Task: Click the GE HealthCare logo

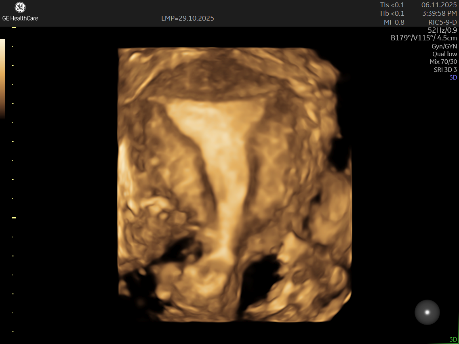Action: 20,12
